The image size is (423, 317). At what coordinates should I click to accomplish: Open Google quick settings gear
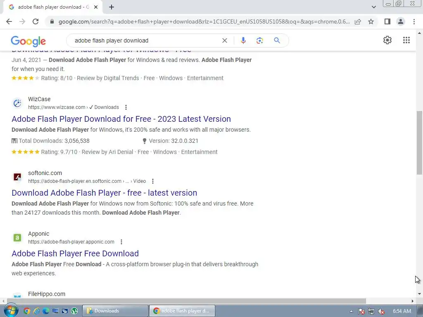point(387,40)
